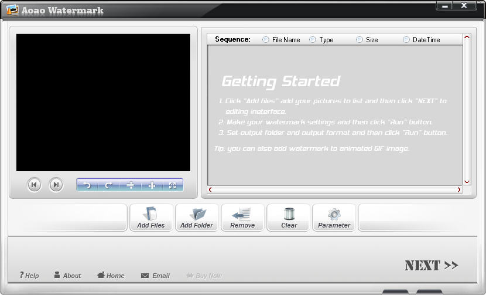Screen dimensions: 486x295
Task: Remove selected file from list
Action: tap(242, 218)
